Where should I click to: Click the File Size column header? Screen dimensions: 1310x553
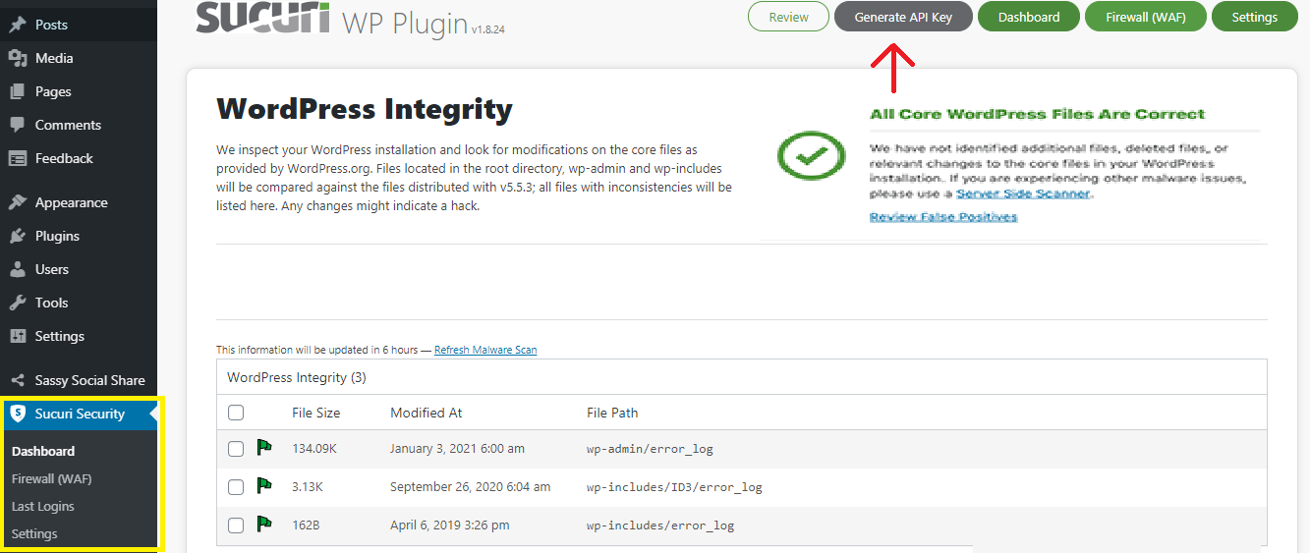[x=316, y=413]
